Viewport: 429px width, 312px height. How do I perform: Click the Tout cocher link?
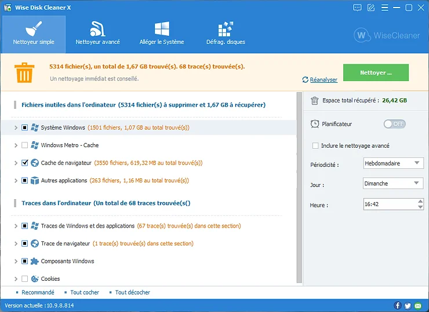pos(85,292)
